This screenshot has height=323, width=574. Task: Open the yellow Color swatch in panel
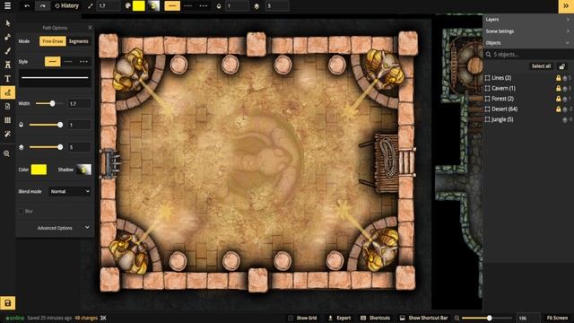point(39,170)
